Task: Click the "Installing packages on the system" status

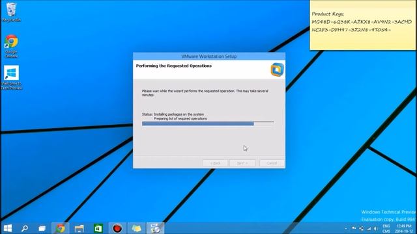Action: pyautogui.click(x=179, y=114)
